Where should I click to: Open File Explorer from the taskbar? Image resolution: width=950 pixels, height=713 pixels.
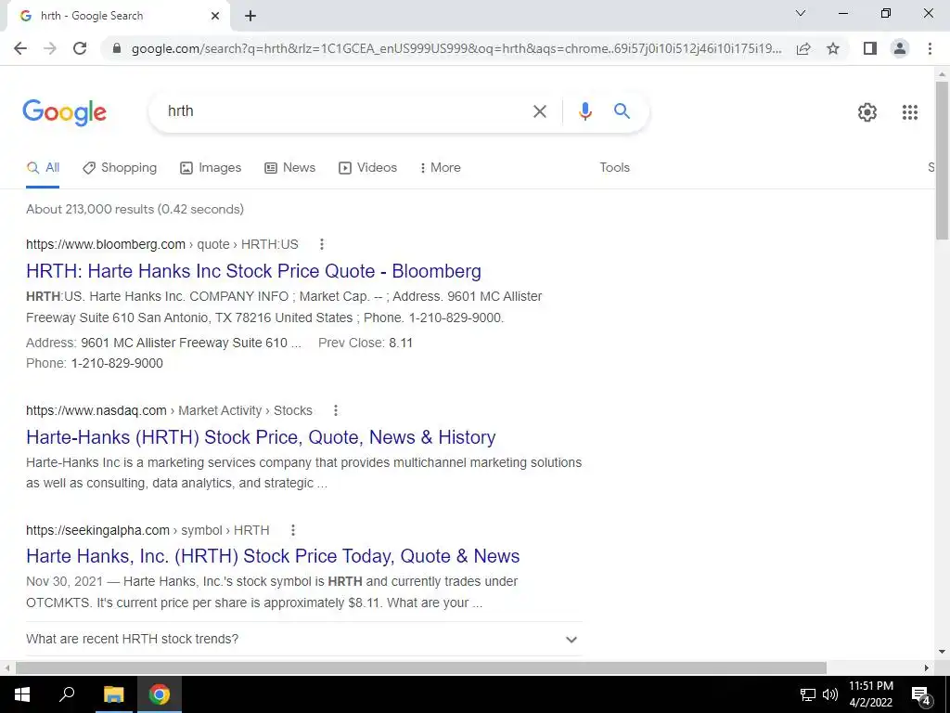[113, 694]
